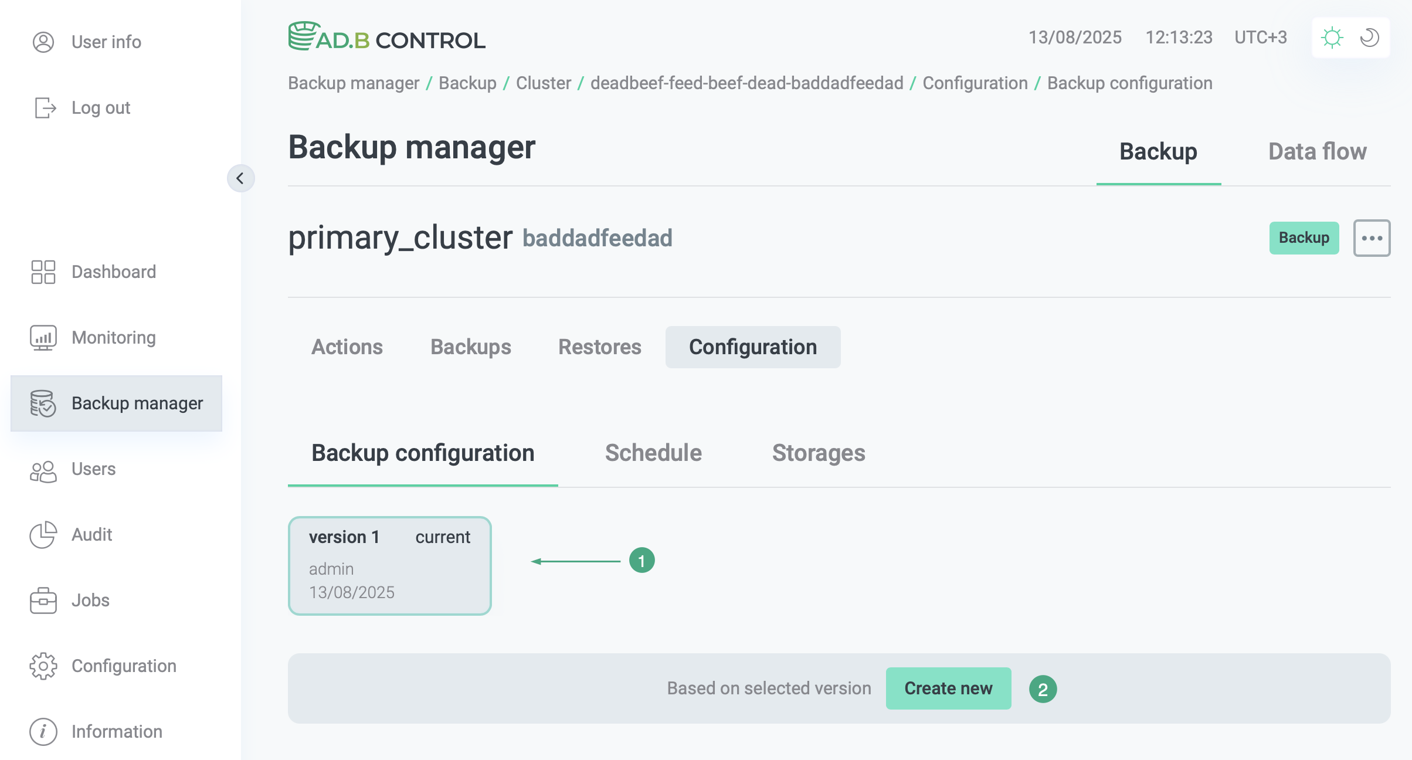
Task: Click the Jobs briefcase icon
Action: coord(43,600)
